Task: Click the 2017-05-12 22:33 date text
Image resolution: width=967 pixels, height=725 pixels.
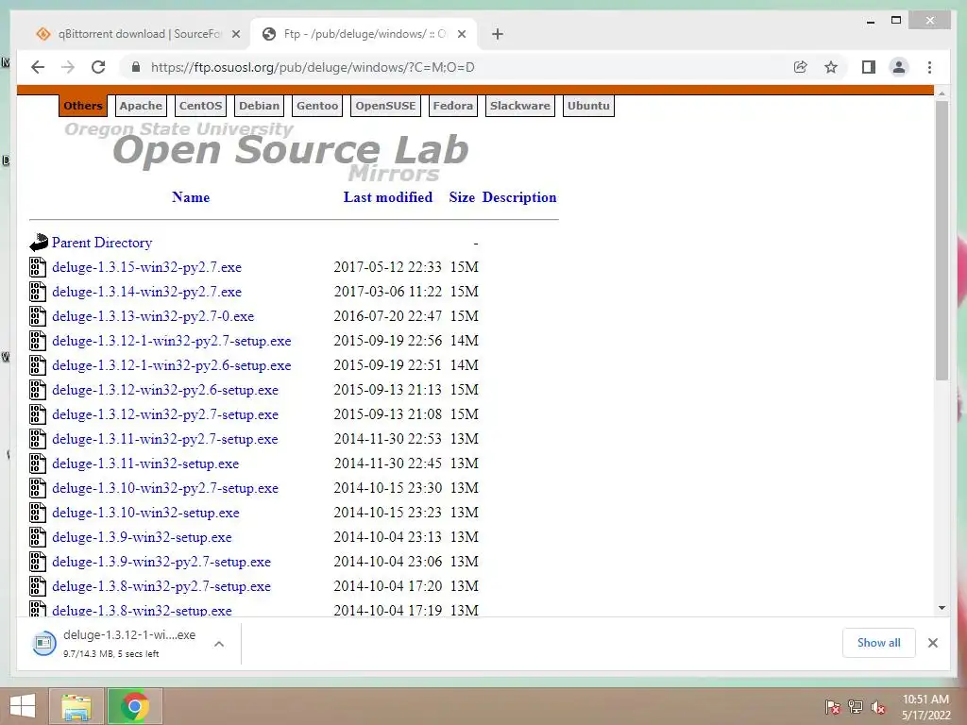Action: (388, 267)
